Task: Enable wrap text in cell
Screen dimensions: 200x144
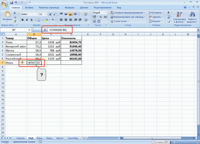Action: [x=85, y=14]
